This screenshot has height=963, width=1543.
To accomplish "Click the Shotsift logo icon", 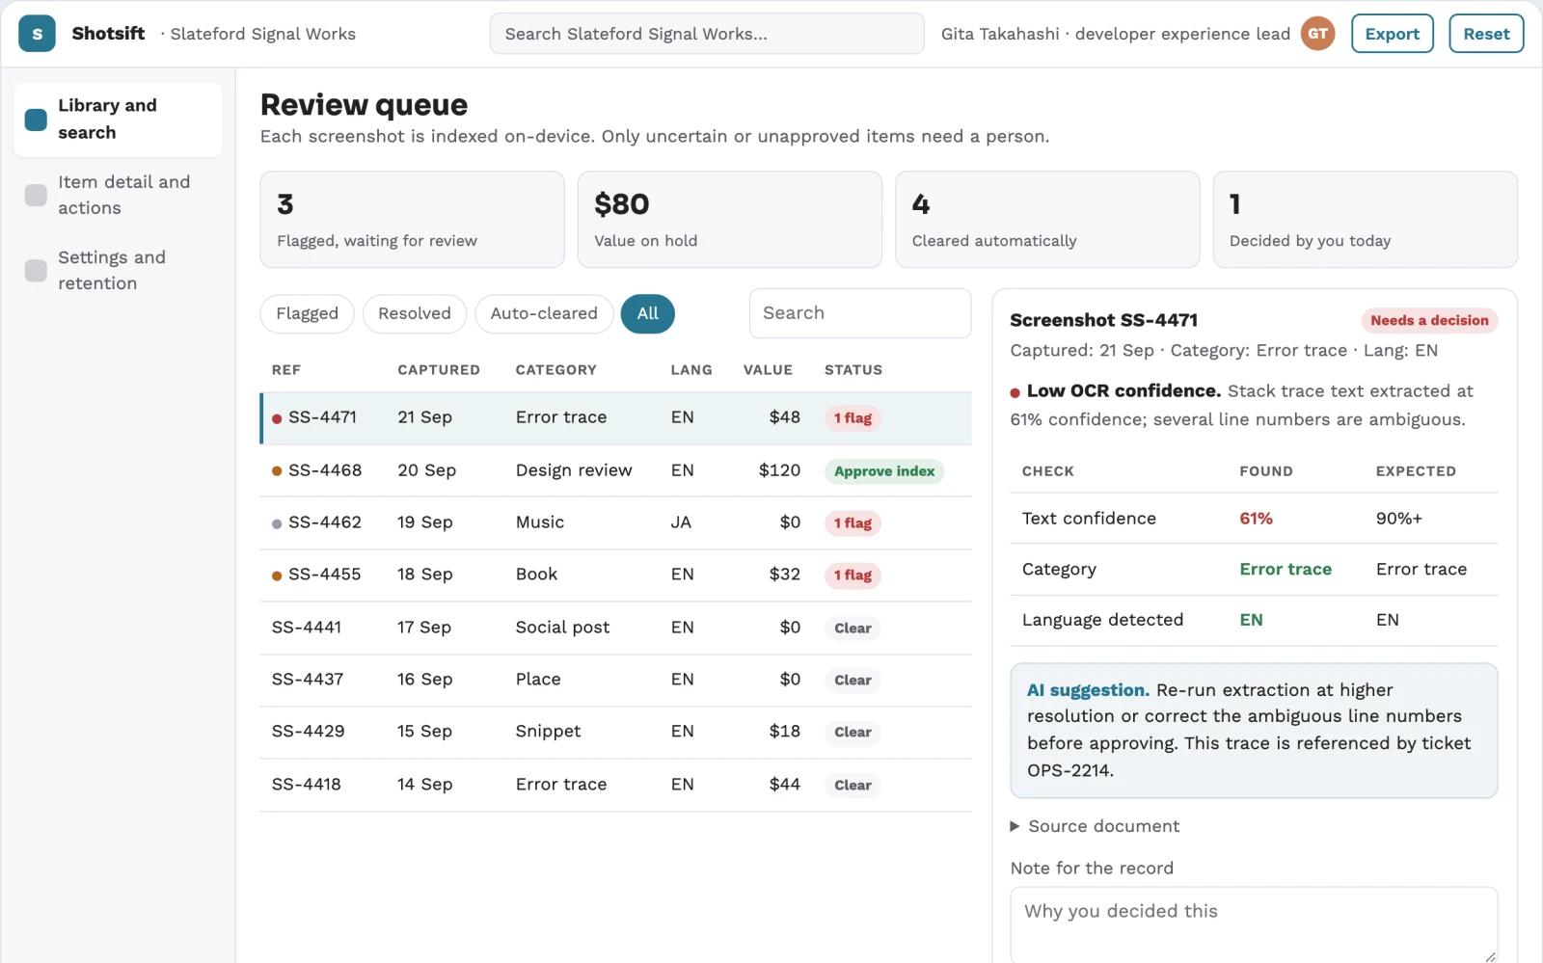I will 37,34.
